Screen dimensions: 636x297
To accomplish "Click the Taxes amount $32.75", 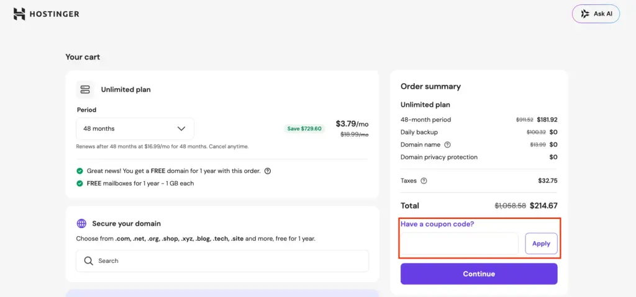I will coord(548,180).
